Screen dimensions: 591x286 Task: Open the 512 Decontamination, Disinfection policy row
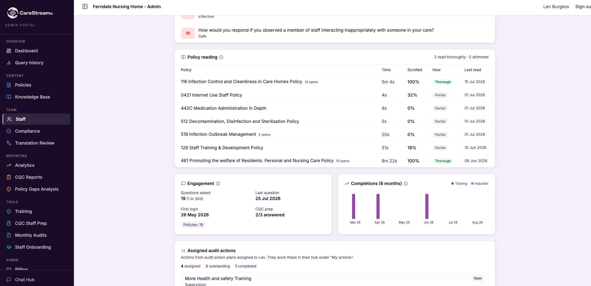(x=334, y=121)
